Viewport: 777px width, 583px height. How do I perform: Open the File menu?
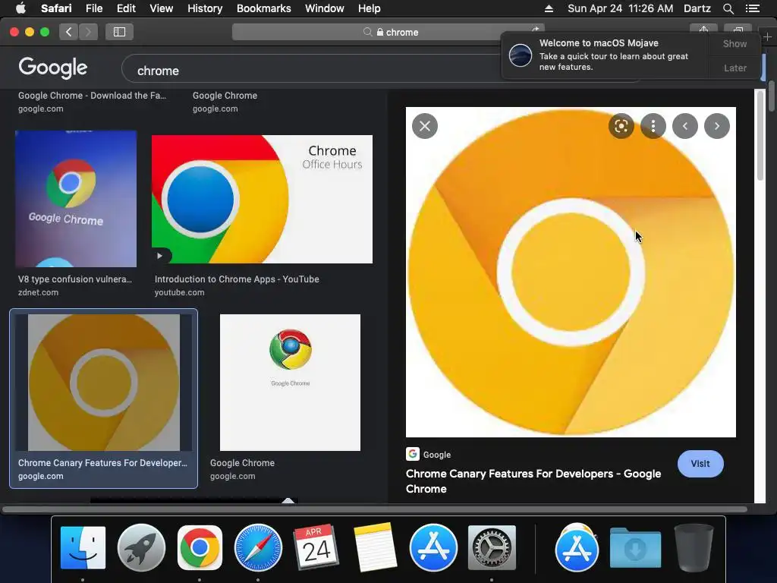click(x=93, y=8)
